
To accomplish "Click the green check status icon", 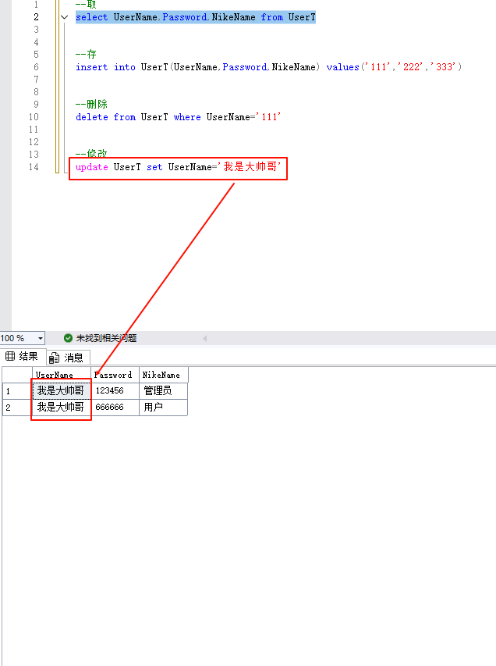I will click(x=68, y=338).
